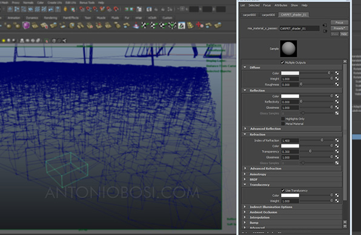Expand the Interpolation section
Image resolution: width=361 pixels, height=235 pixels.
click(x=245, y=217)
